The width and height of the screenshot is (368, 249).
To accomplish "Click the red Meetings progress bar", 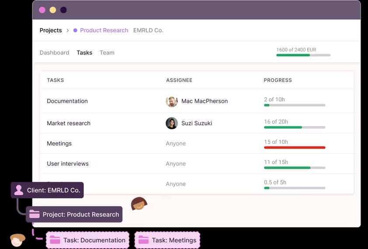I will pos(295,148).
